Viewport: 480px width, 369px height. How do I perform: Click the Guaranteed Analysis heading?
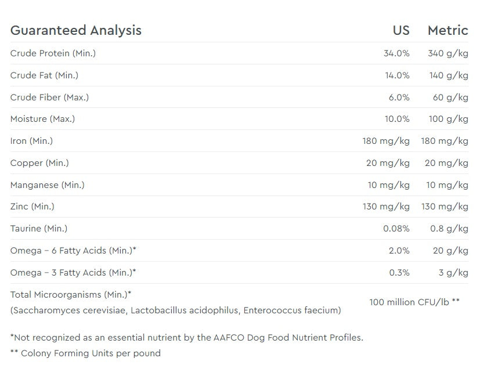pyautogui.click(x=76, y=30)
